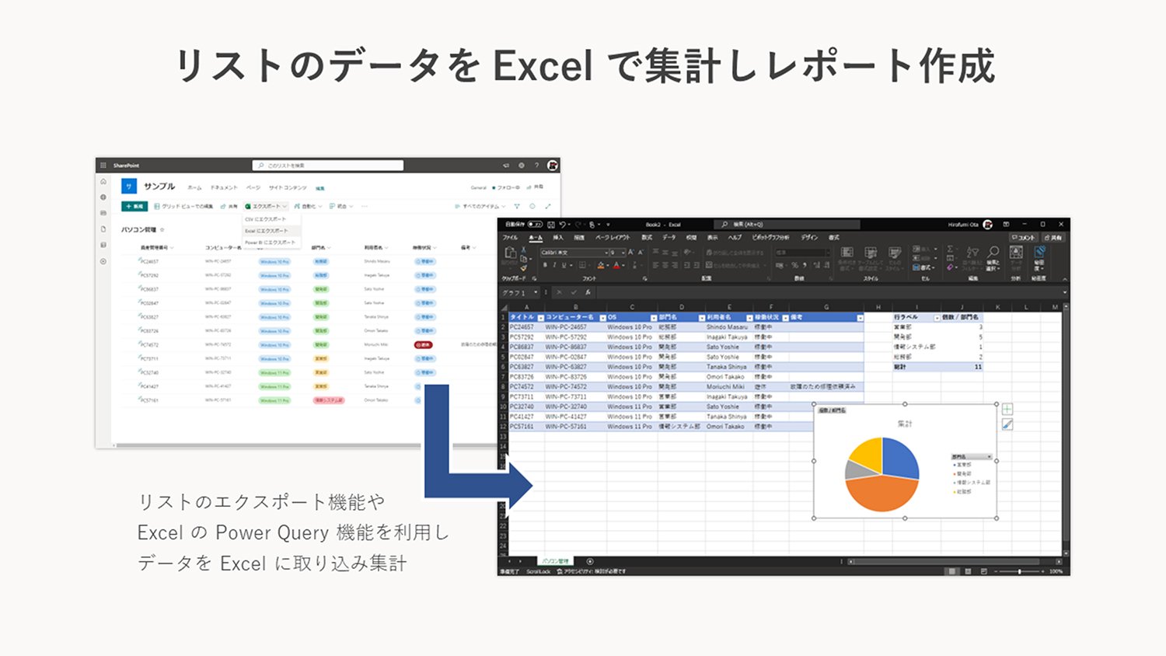Click the Excel fill color bucket
Image resolution: width=1166 pixels, height=656 pixels.
(x=601, y=265)
